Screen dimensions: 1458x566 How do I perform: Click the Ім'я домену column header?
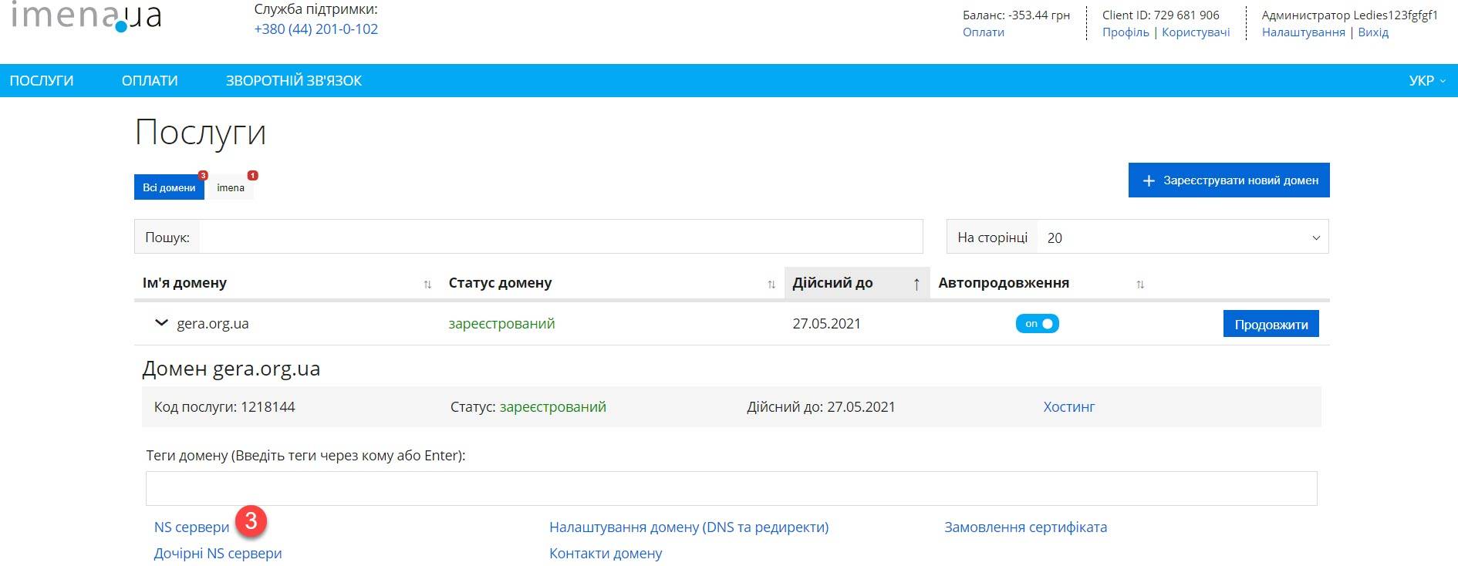pos(184,283)
